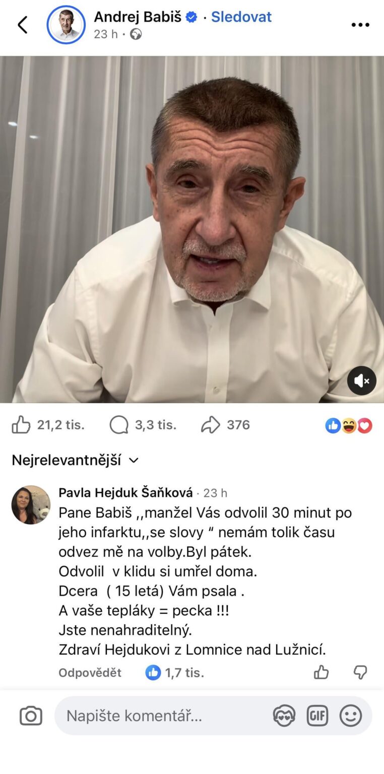Screen dimensions: 384x774
Task: View the post reactions emoji summary
Action: [349, 425]
